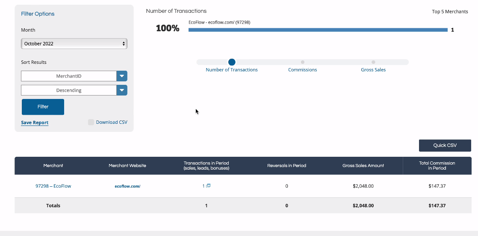Open the Save Report link
The height and width of the screenshot is (236, 478).
click(x=35, y=123)
